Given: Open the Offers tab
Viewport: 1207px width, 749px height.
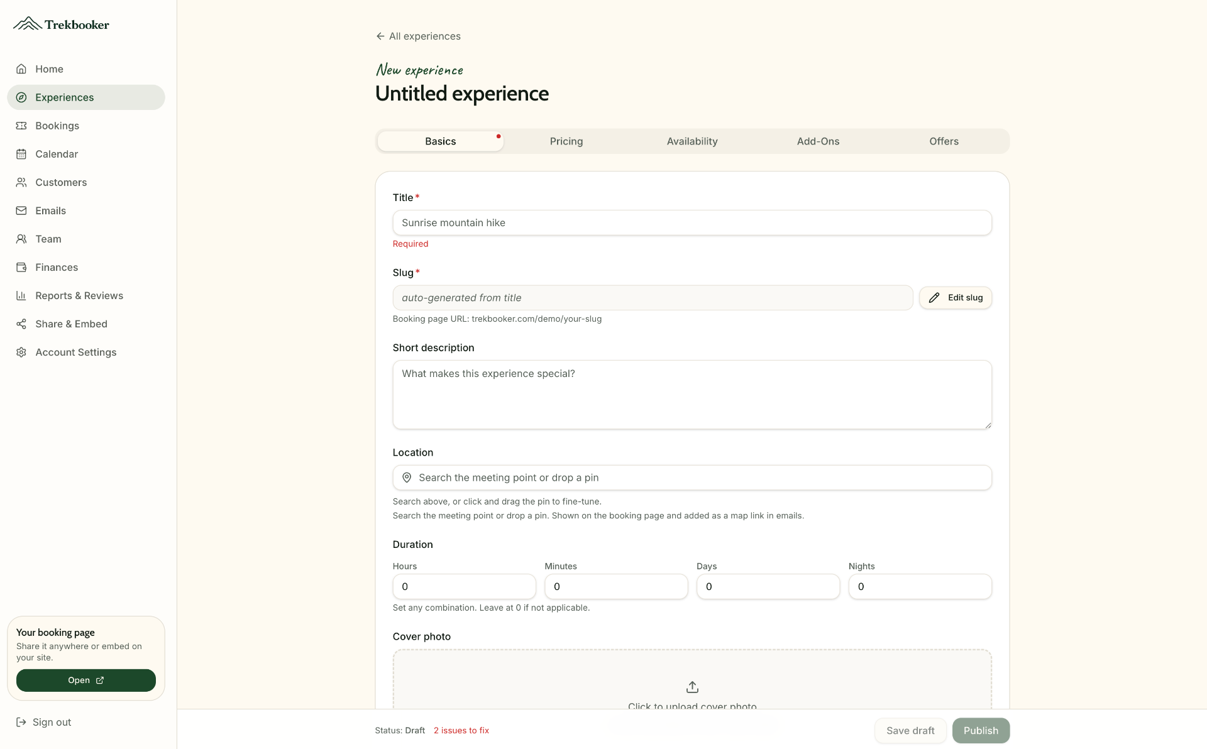Looking at the screenshot, I should pyautogui.click(x=944, y=141).
